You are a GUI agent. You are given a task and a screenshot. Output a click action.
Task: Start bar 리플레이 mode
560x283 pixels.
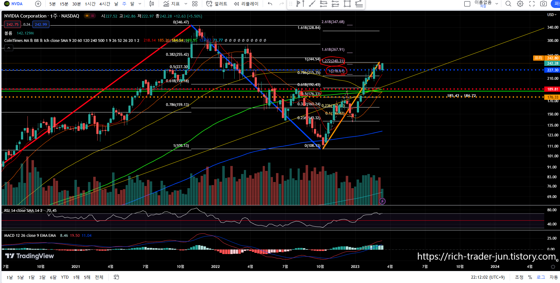[x=246, y=4]
